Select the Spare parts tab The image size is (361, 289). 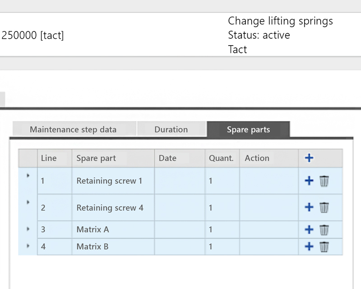click(x=248, y=130)
